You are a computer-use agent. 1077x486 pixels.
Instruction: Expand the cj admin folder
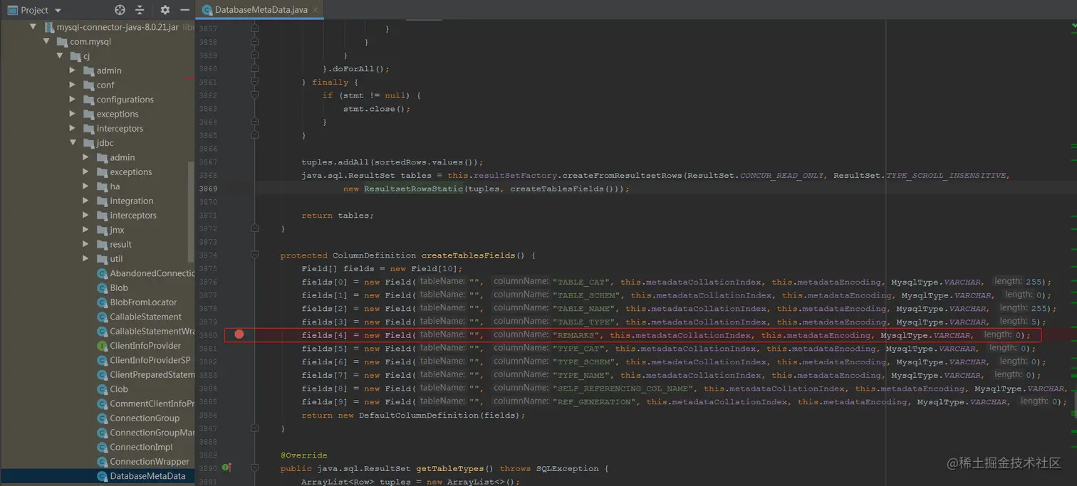73,70
